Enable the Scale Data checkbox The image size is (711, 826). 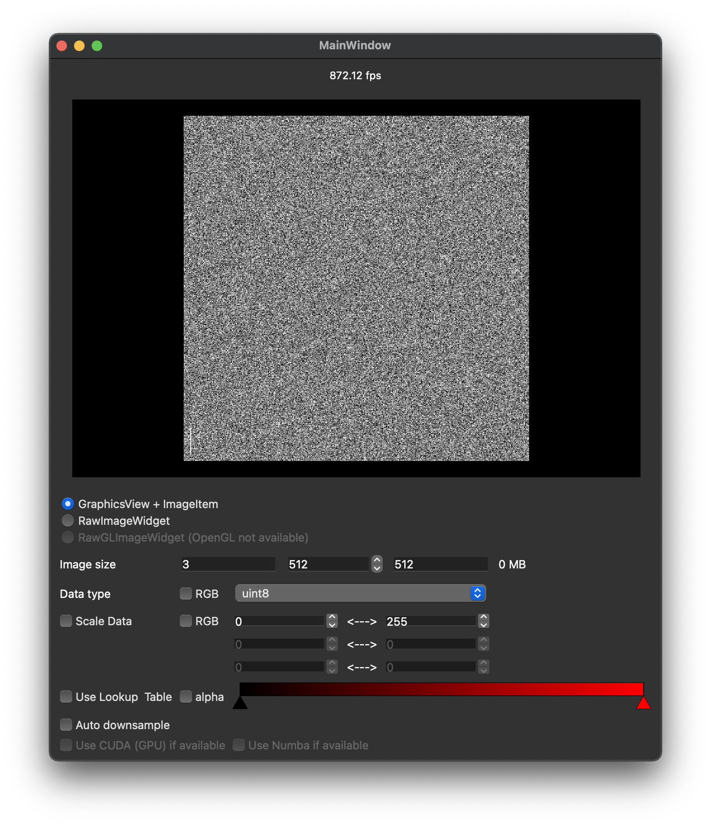point(66,621)
